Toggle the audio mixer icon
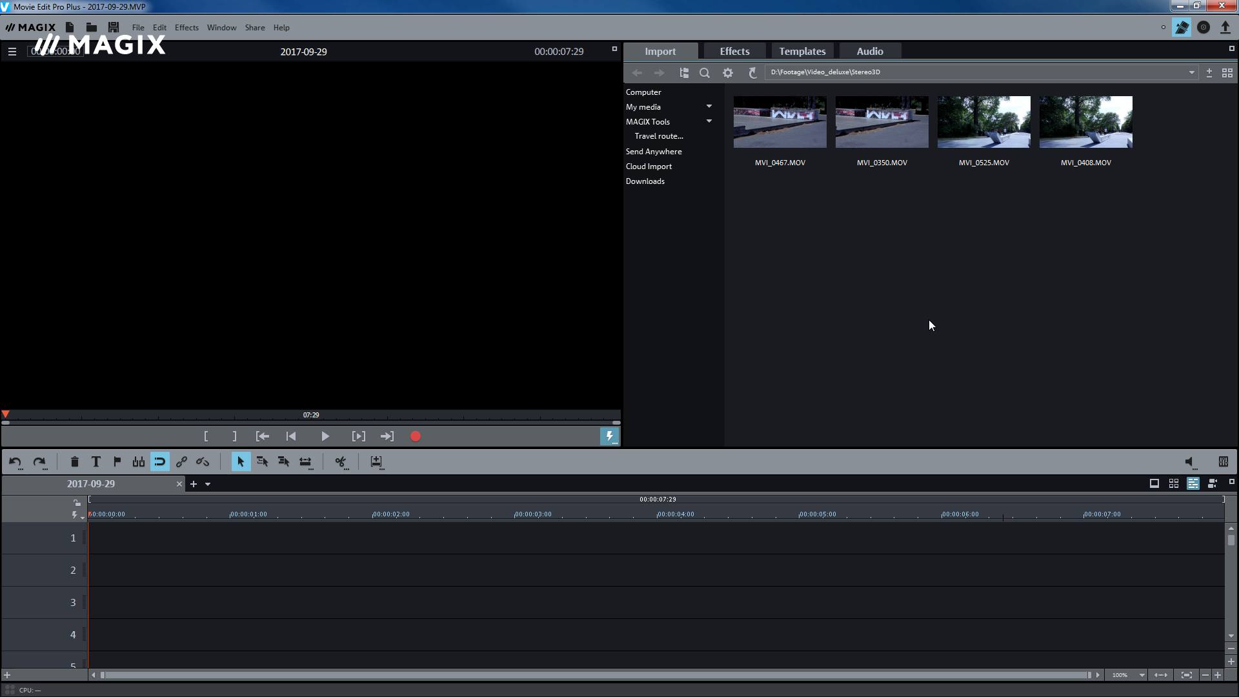Viewport: 1239px width, 697px height. click(1223, 461)
